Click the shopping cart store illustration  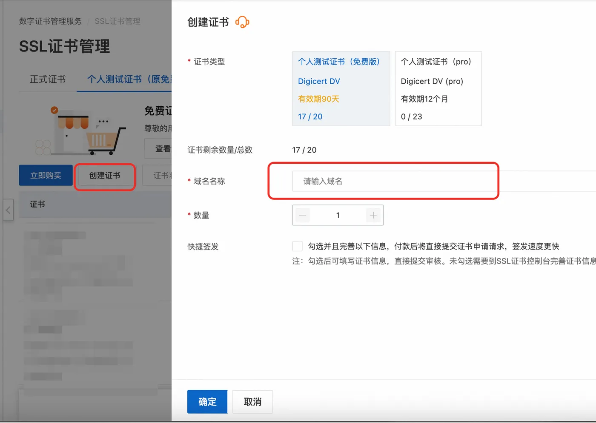82,131
